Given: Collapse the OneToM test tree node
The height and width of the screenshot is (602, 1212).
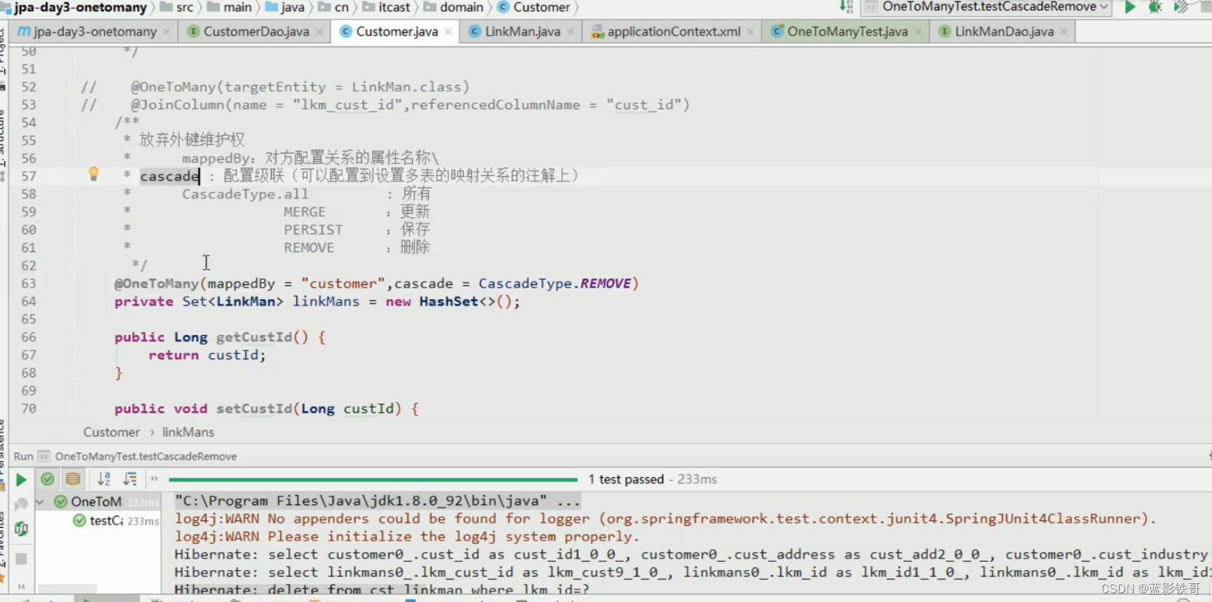Looking at the screenshot, I should coord(41,502).
